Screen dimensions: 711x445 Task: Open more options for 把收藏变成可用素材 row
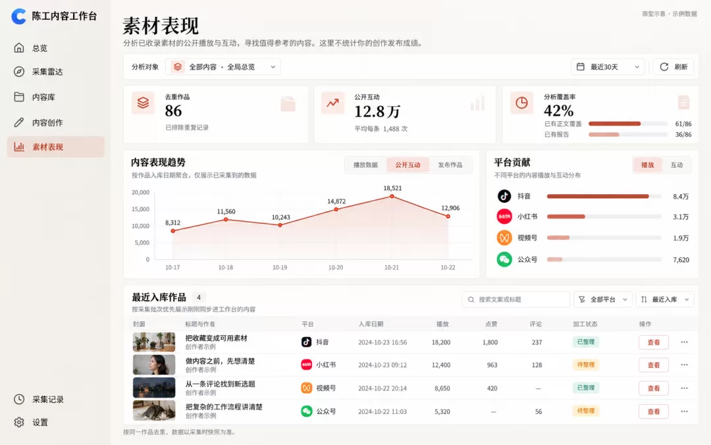(x=684, y=342)
